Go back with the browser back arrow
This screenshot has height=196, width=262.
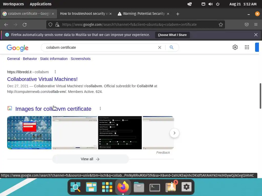(6, 25)
